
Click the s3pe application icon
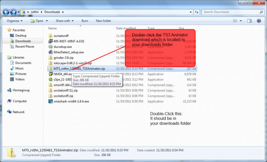pos(50,80)
